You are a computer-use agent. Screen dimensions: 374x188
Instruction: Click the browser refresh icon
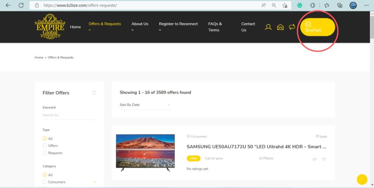21,5
